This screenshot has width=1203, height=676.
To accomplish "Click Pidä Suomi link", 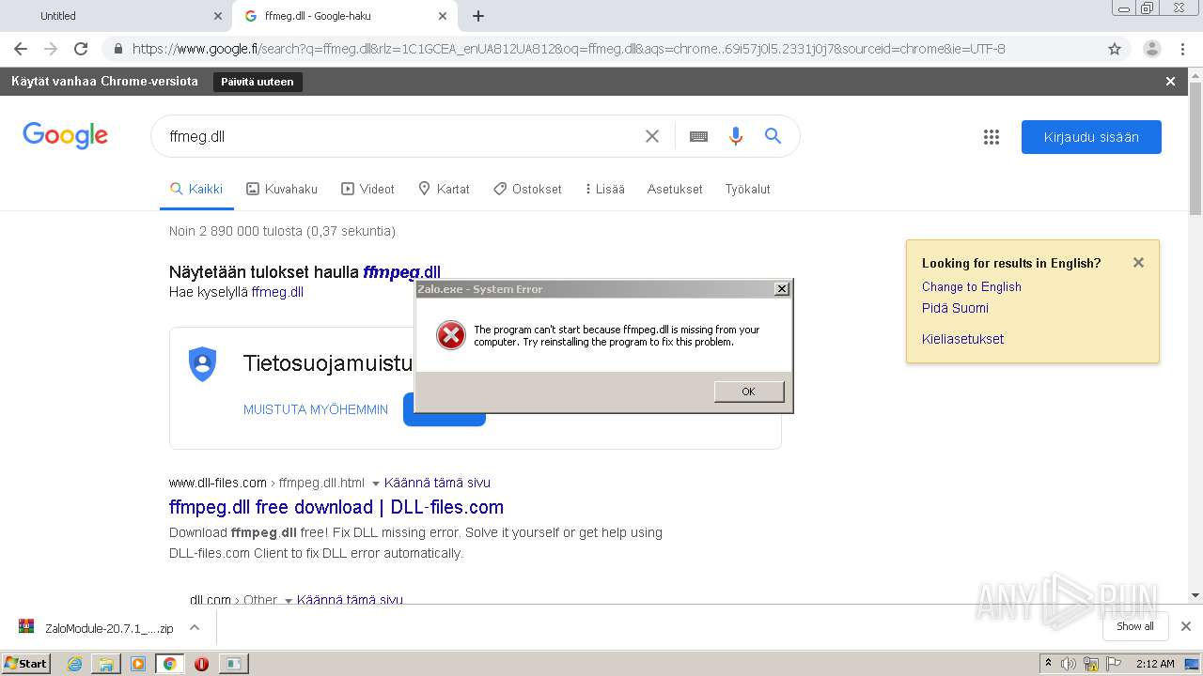I will coord(955,308).
